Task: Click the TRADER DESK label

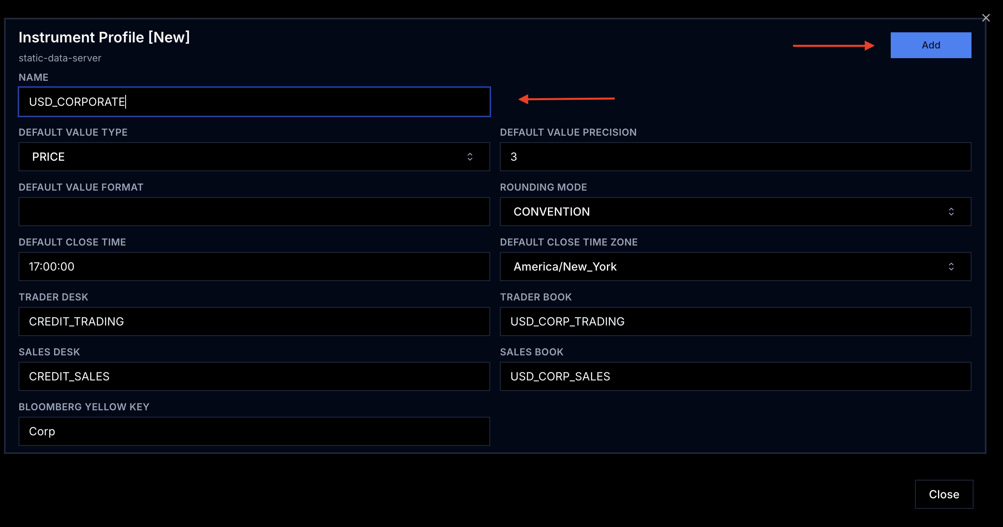Action: (53, 297)
